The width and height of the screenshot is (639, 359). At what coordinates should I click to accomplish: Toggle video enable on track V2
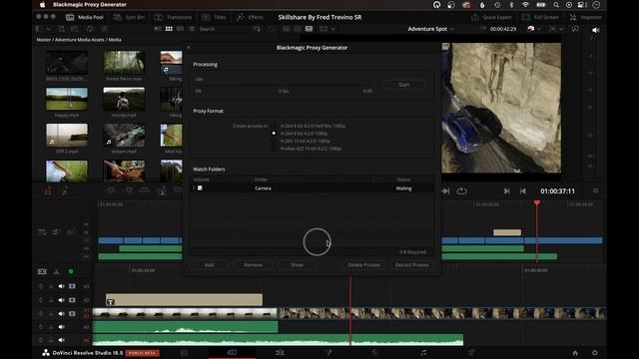[72, 300]
